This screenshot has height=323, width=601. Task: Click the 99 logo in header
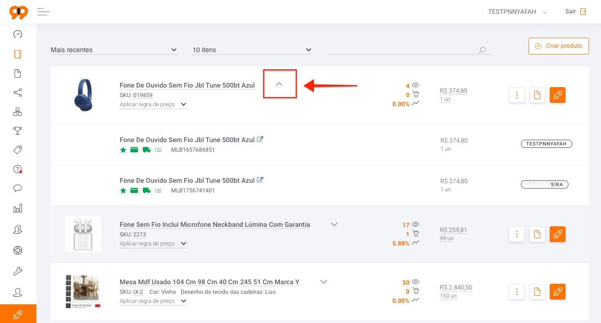[19, 12]
